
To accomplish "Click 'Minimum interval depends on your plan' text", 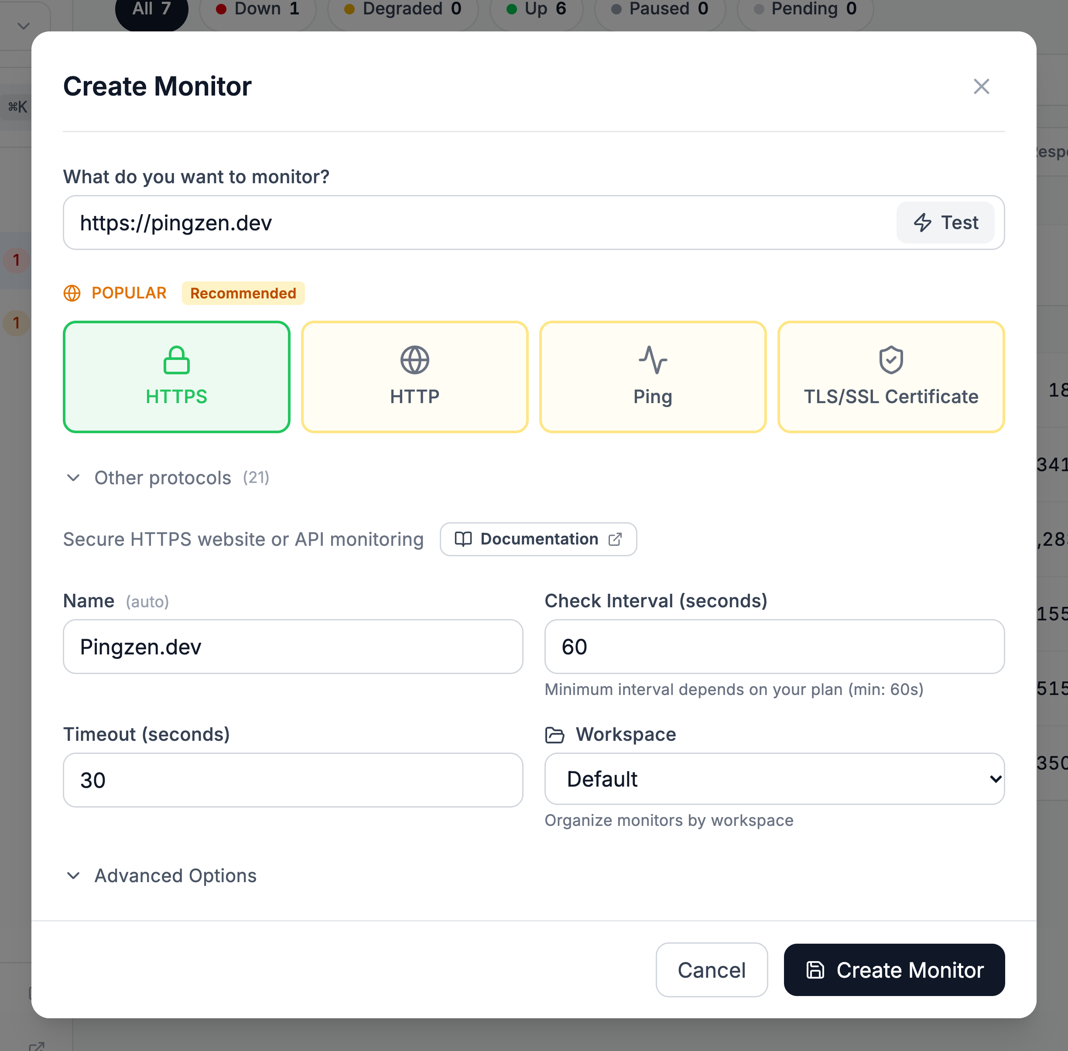I will point(734,689).
